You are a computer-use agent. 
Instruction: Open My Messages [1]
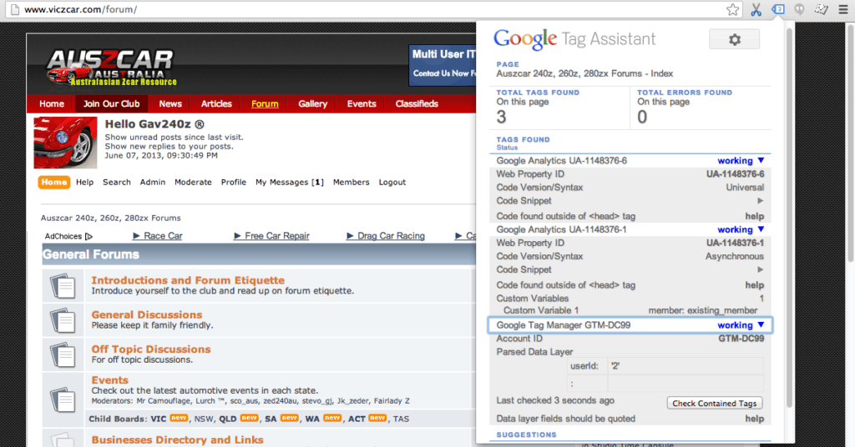tap(290, 183)
